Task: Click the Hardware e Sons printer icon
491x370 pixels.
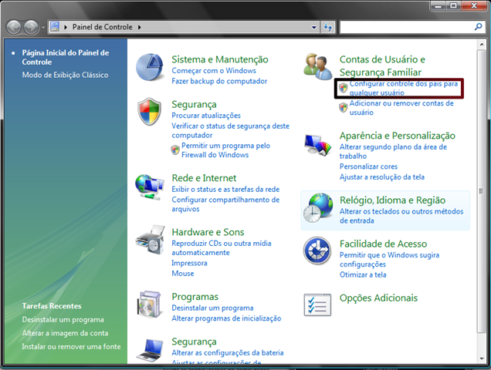Action: pyautogui.click(x=150, y=240)
